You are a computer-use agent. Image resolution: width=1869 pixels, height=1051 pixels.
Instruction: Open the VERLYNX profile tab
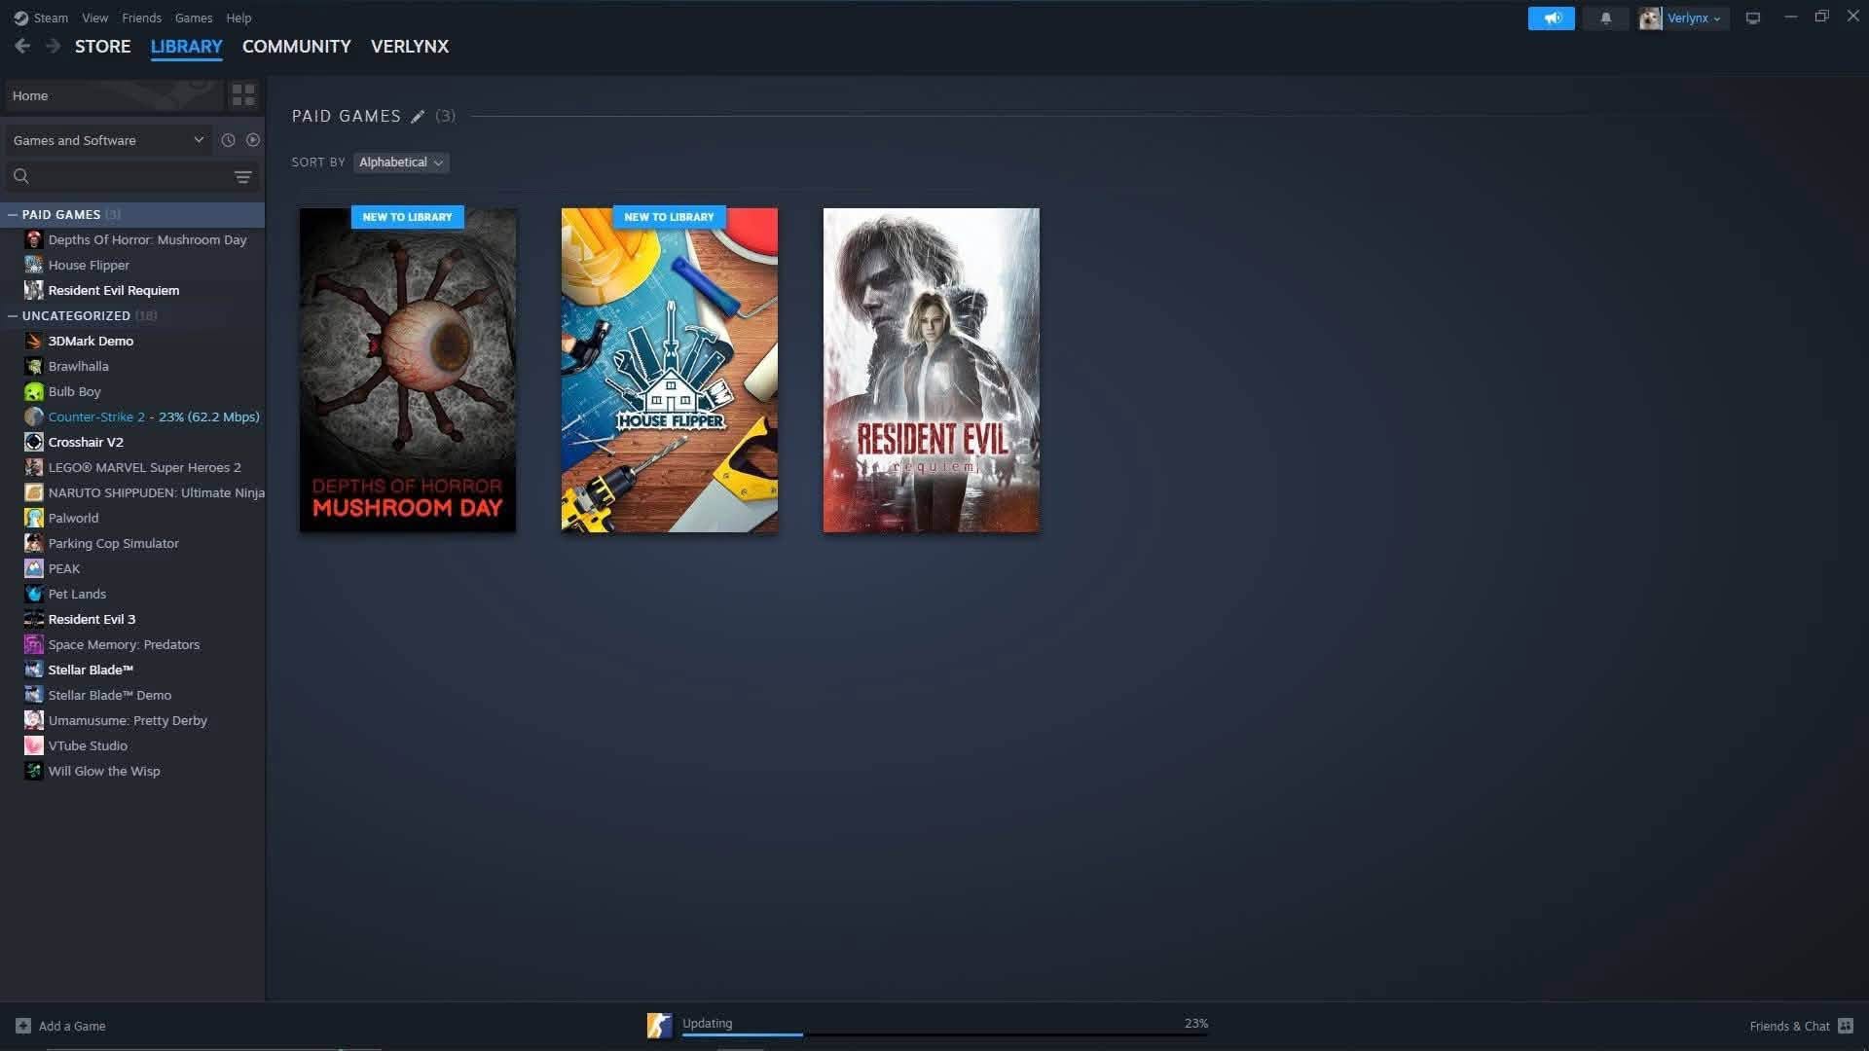coord(410,46)
